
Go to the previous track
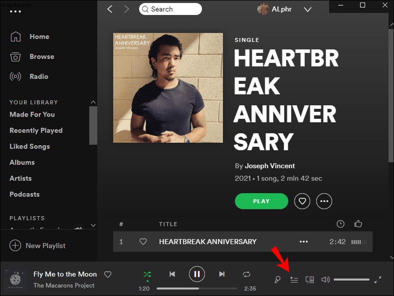pos(172,274)
